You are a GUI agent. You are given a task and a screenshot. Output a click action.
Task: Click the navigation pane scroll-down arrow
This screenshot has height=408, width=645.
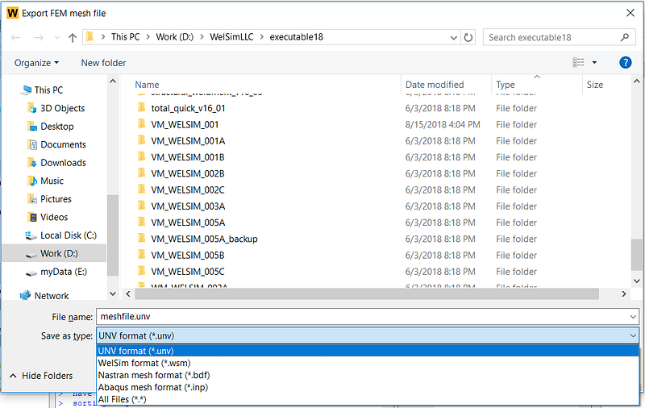[x=113, y=294]
